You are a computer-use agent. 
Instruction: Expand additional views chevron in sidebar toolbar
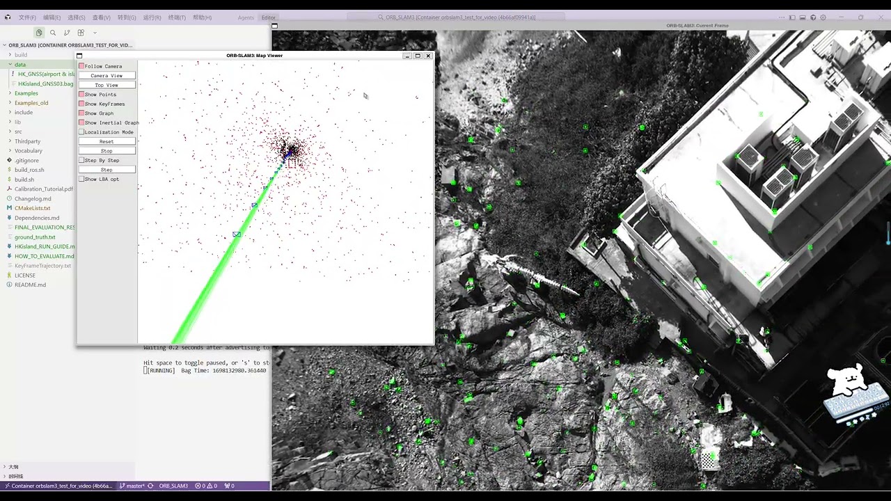95,33
